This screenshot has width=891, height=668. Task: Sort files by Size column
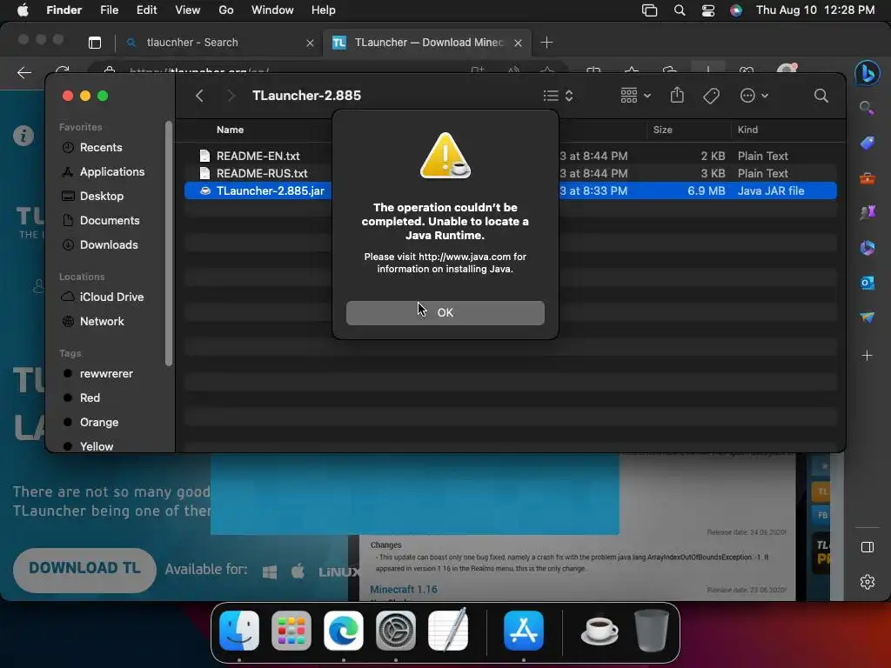[x=662, y=130]
